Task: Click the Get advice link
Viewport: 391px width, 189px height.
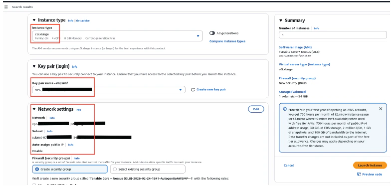Action: pyautogui.click(x=83, y=21)
